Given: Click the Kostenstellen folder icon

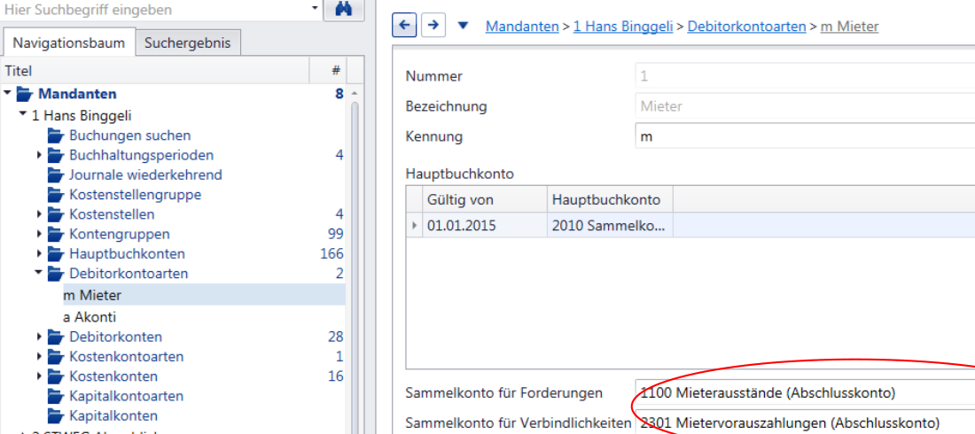Looking at the screenshot, I should coord(56,214).
